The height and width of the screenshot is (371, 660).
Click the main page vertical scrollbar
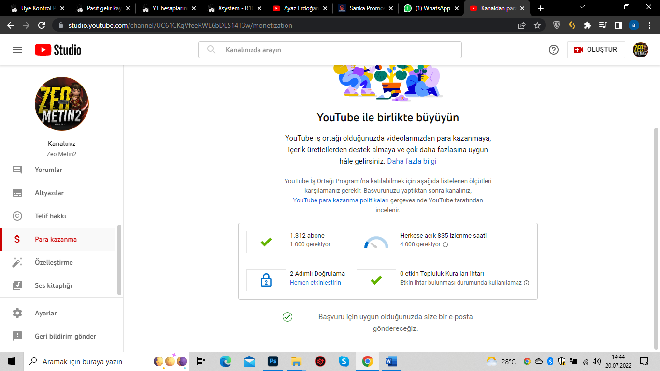pos(656,238)
